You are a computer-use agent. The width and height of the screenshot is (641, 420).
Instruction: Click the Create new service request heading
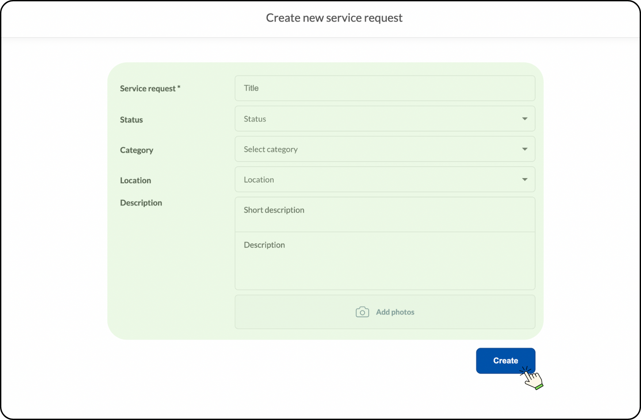pyautogui.click(x=334, y=18)
